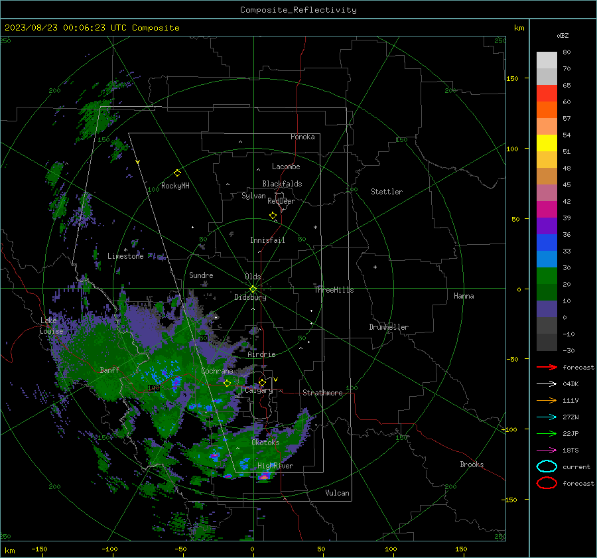Select the magenta swatch on the dBZ scale
Image resolution: width=597 pixels, height=558 pixels.
(547, 209)
